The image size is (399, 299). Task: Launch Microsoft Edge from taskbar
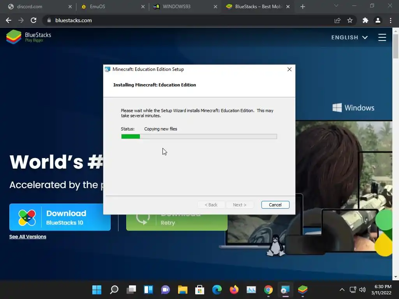217,290
